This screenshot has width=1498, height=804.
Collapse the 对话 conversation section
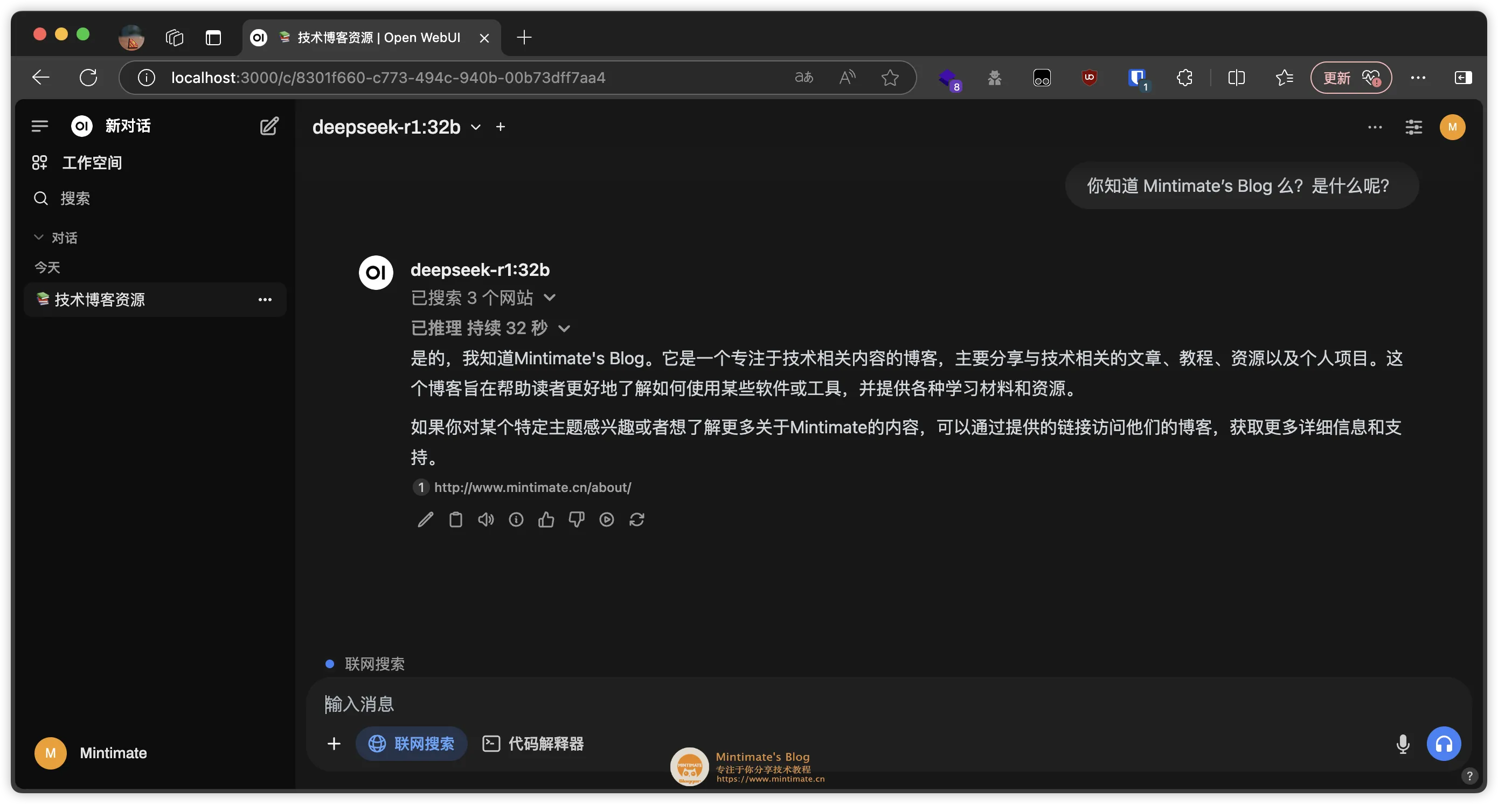tap(39, 237)
